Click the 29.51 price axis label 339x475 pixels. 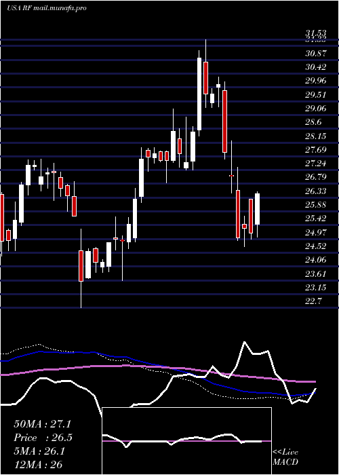click(316, 95)
